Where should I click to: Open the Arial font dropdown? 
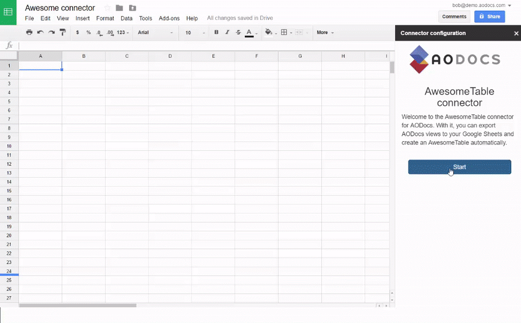tap(155, 32)
